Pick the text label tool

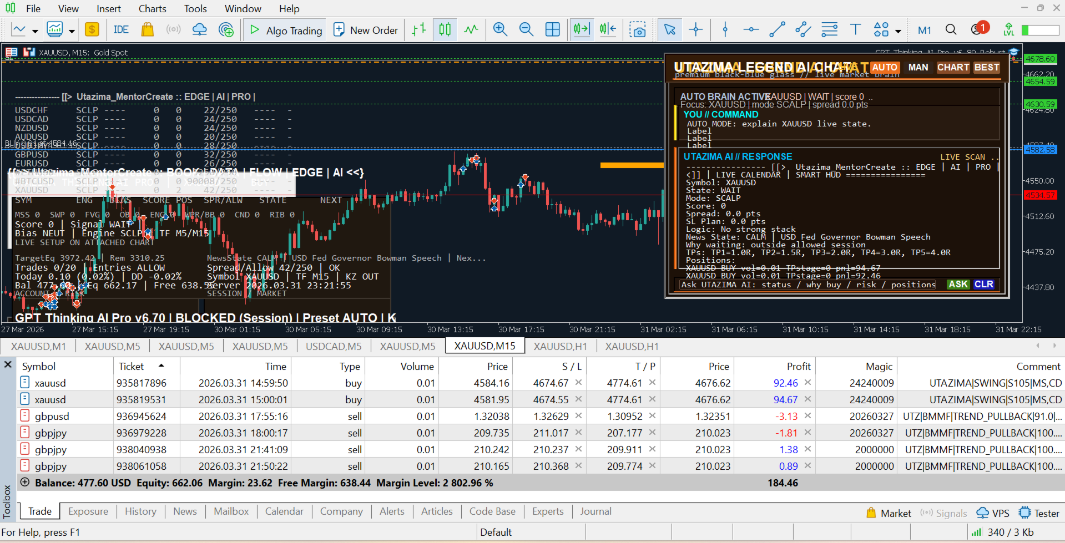pyautogui.click(x=855, y=30)
